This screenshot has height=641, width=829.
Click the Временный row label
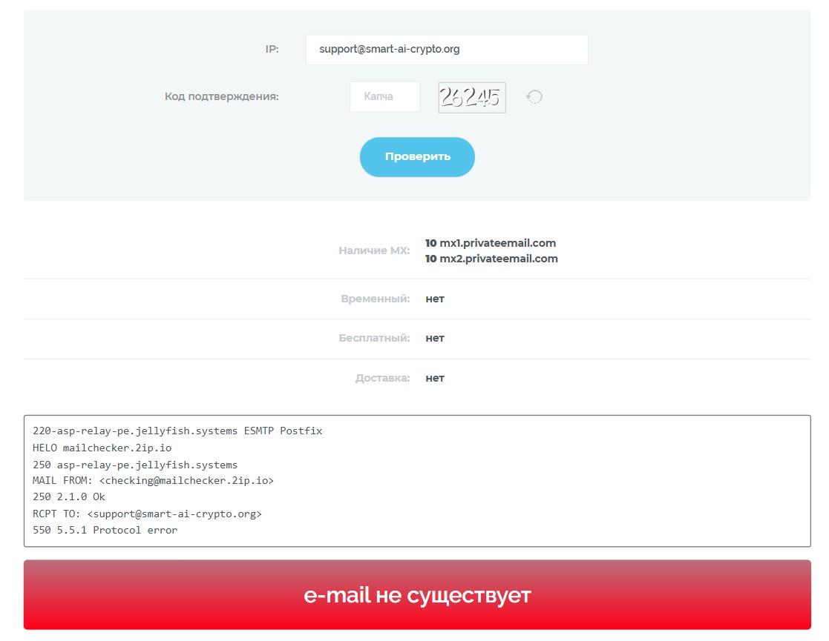click(x=376, y=299)
